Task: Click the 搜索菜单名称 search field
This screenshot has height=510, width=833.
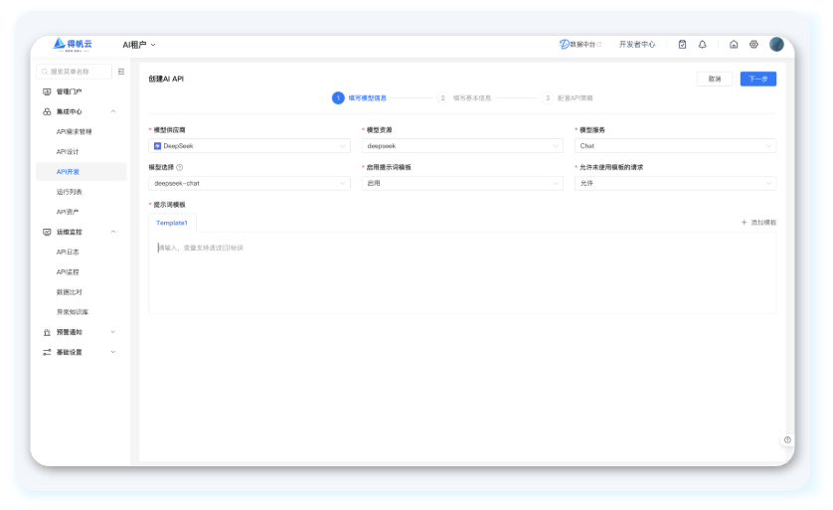Action: pos(75,72)
